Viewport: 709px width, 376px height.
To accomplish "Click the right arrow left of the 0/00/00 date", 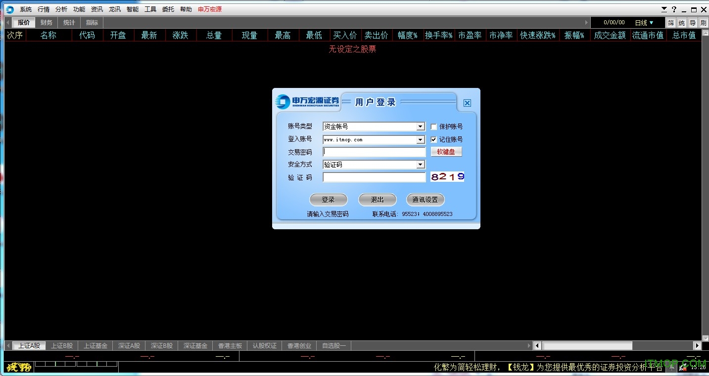I will pos(587,23).
